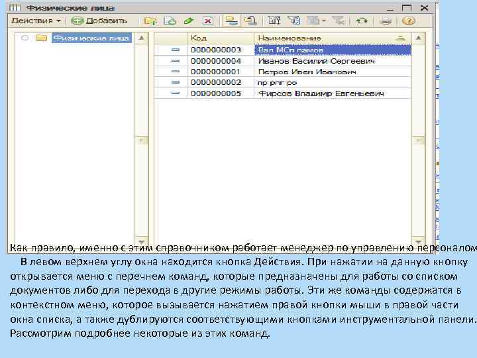Click the list panel scrollbar up arrow
Viewport: 477px width, 358px height.
click(419, 38)
